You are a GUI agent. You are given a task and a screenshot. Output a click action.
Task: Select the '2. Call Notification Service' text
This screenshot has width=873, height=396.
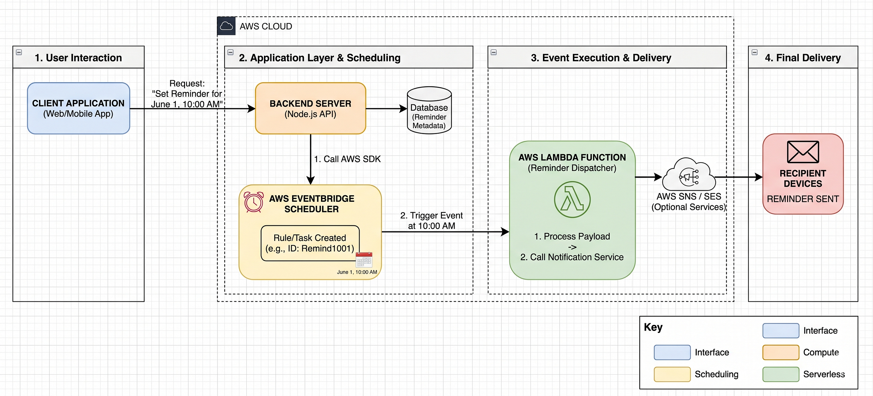[x=572, y=257]
